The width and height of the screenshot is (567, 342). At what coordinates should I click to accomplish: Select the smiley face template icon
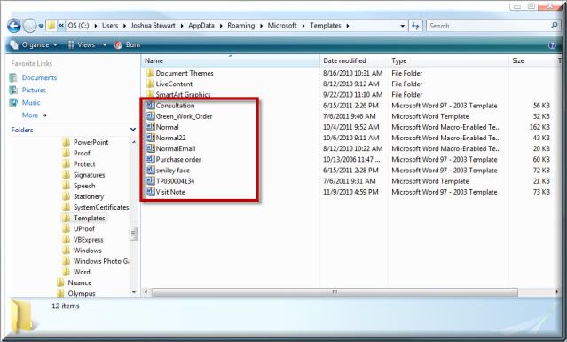(x=150, y=170)
